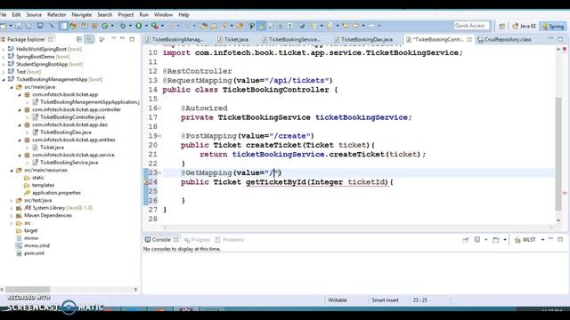Select application.properties in Package Explorer
The image size is (570, 320).
[x=56, y=193]
